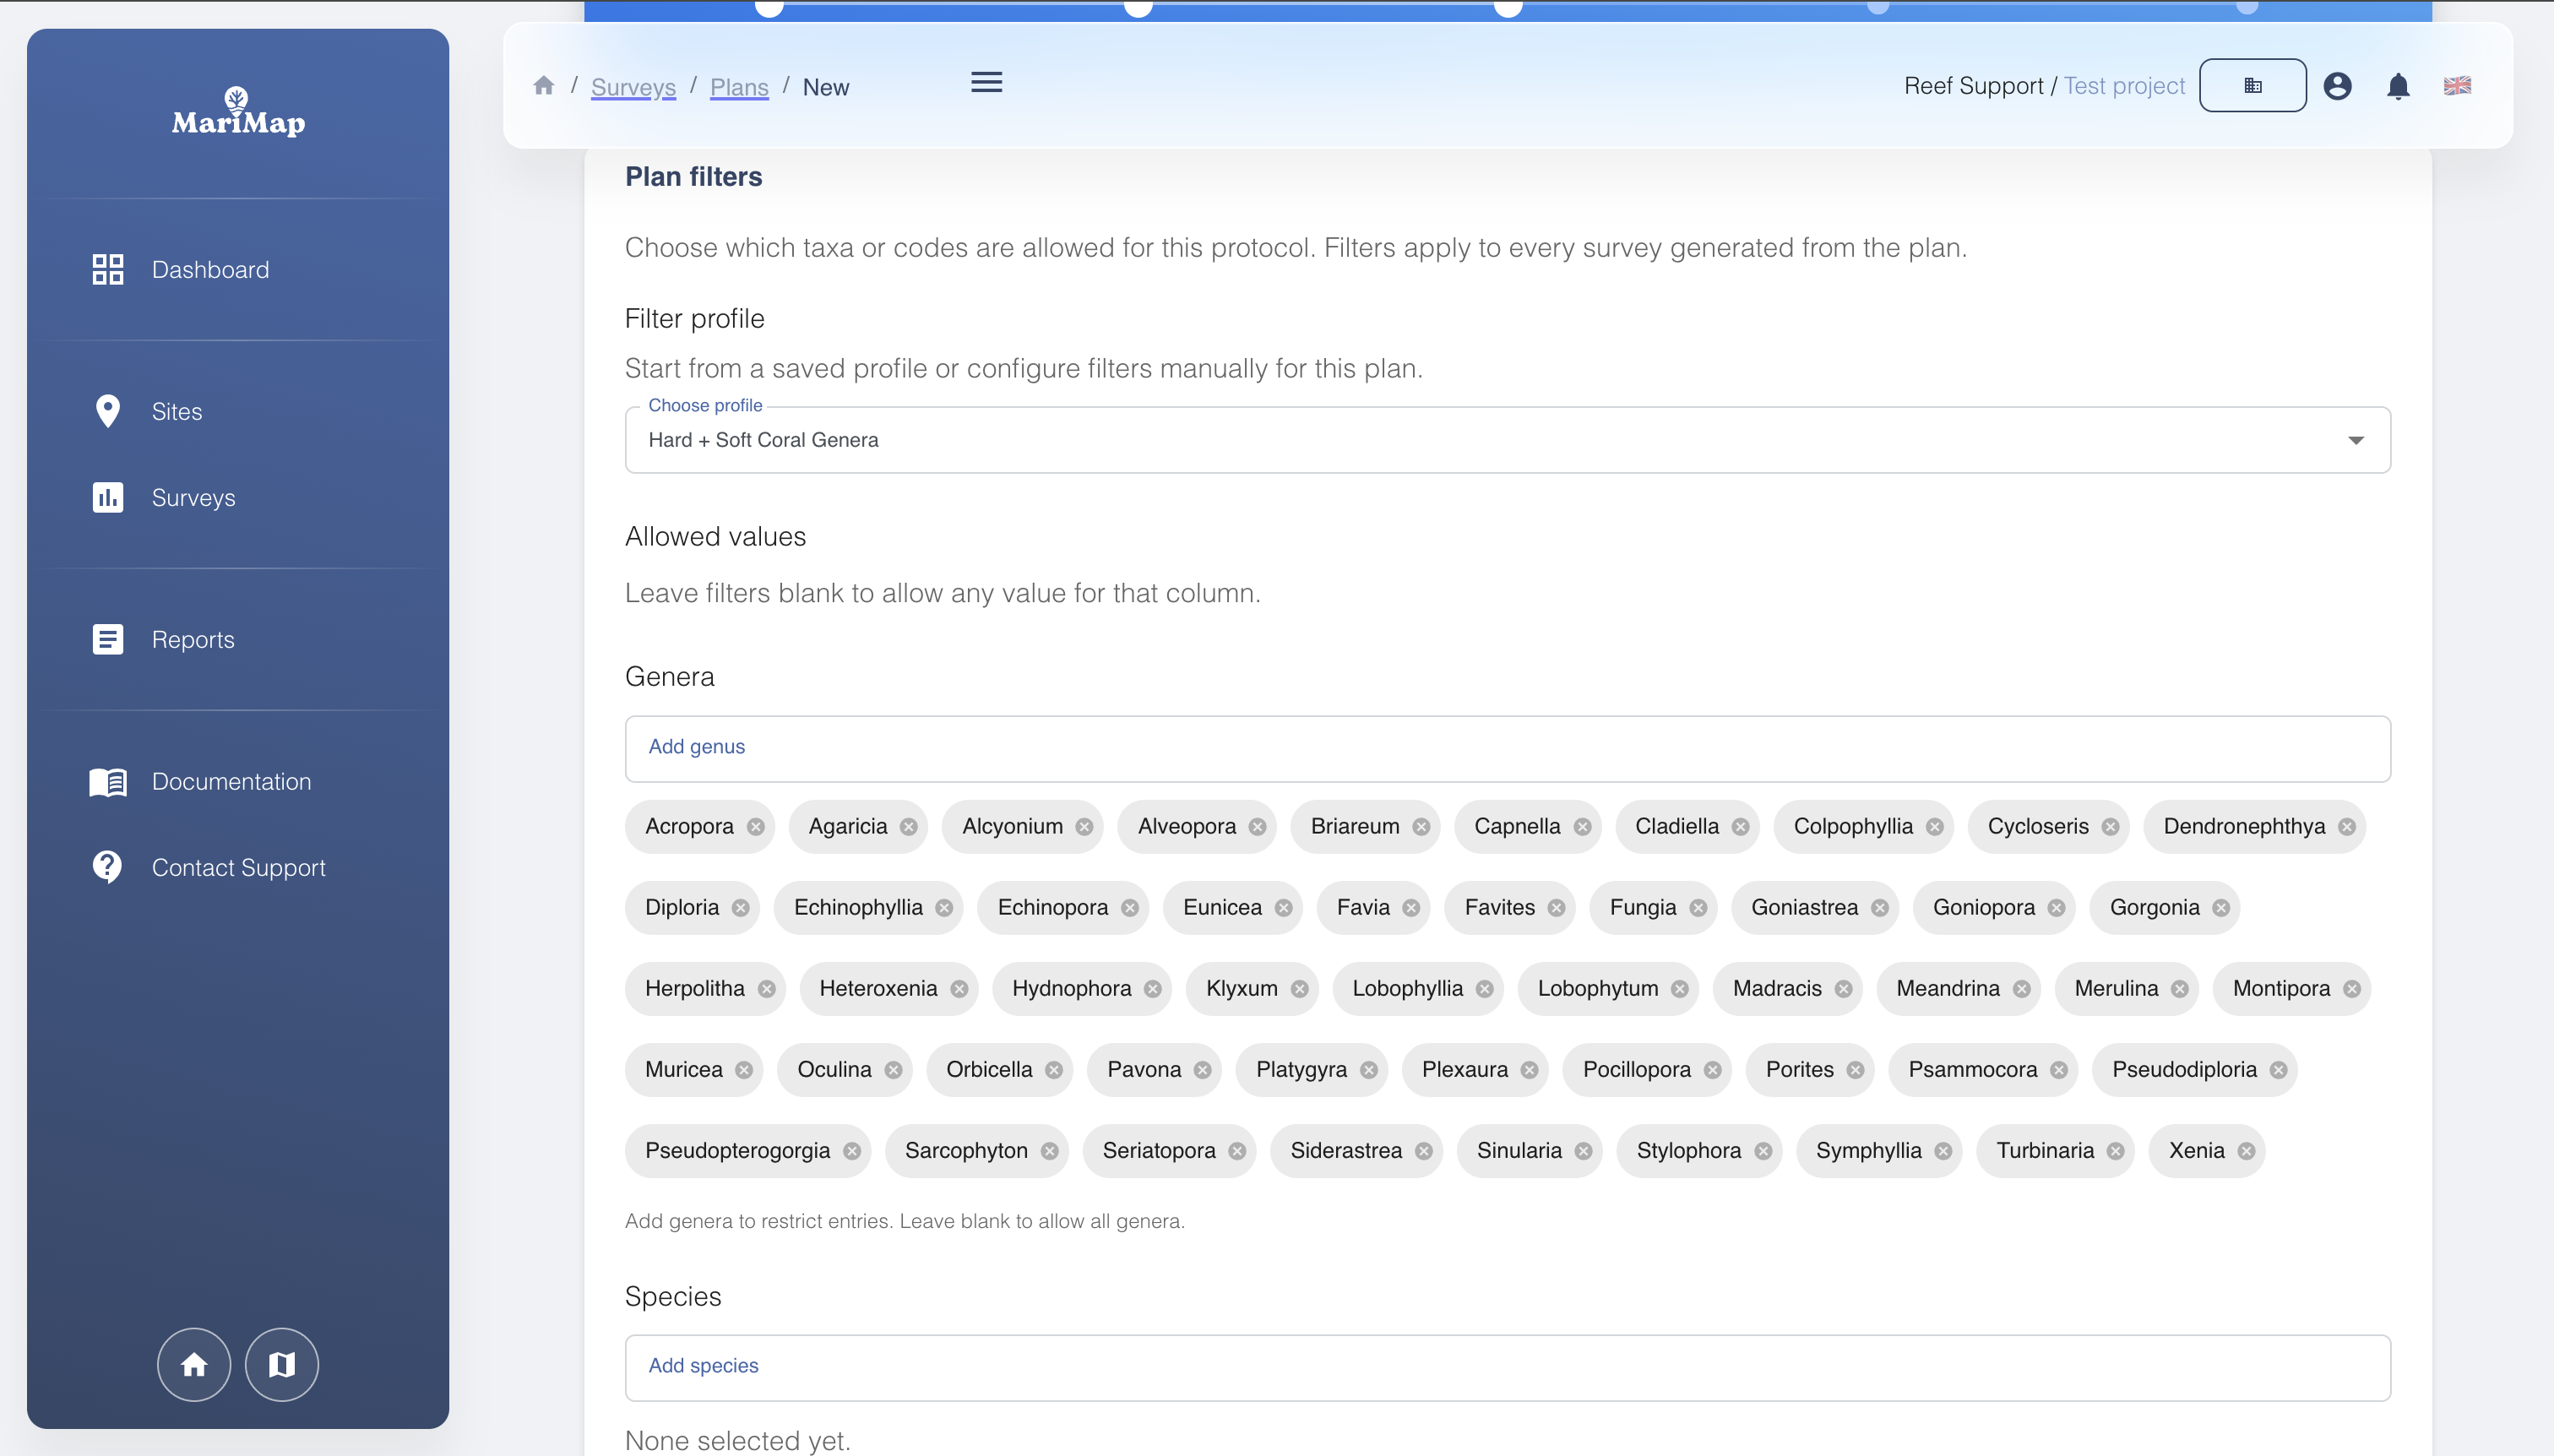Remove the Acropora genus chip
2554x1456 pixels.
pyautogui.click(x=755, y=826)
